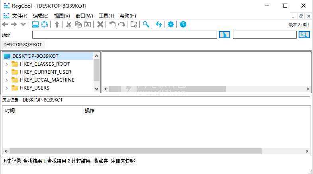Click the undo arrow icon
The image size is (313, 174).
112,24
